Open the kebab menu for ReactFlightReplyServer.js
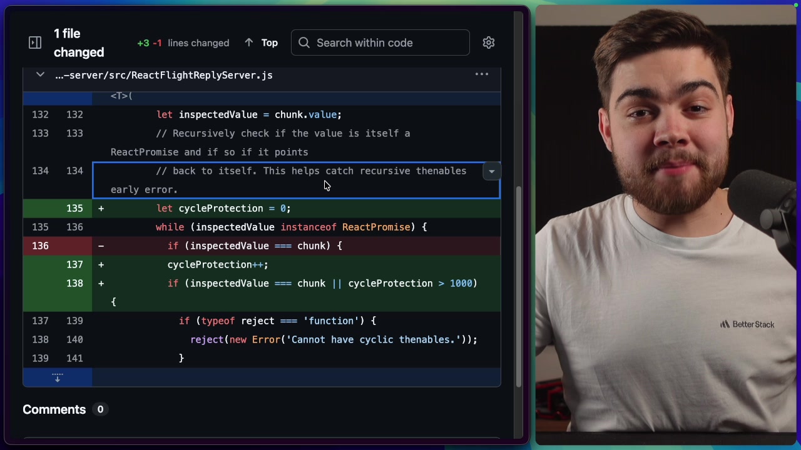801x450 pixels. click(x=481, y=74)
